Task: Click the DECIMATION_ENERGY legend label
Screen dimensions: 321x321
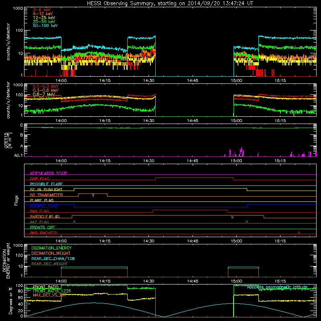Action: (x=51, y=248)
